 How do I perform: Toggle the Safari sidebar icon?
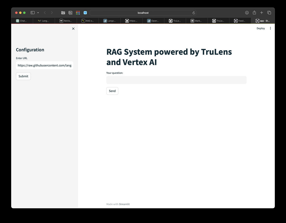(x=33, y=13)
